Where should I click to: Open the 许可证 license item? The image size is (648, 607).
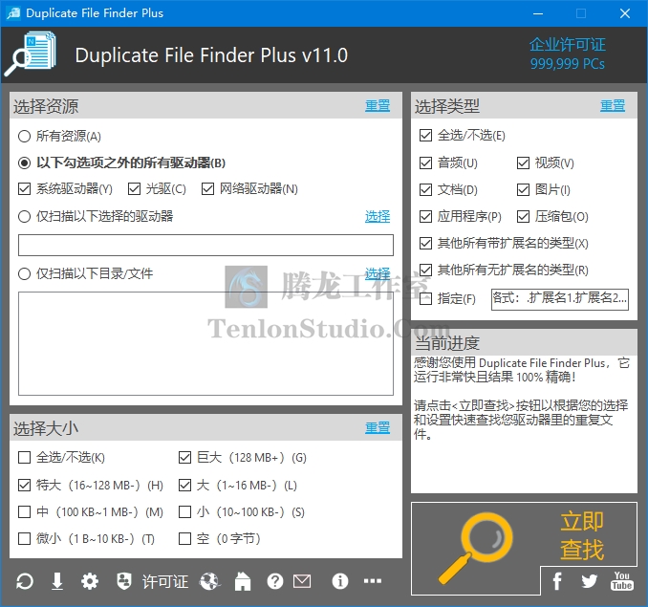tap(165, 581)
